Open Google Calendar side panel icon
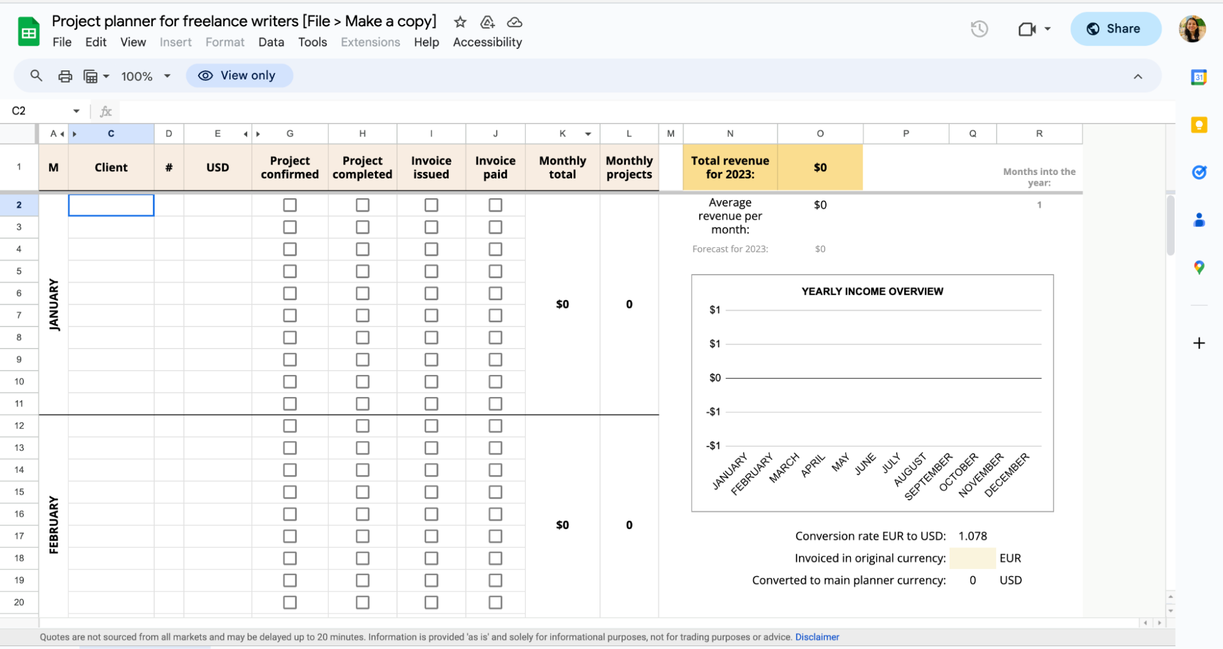 click(x=1199, y=77)
